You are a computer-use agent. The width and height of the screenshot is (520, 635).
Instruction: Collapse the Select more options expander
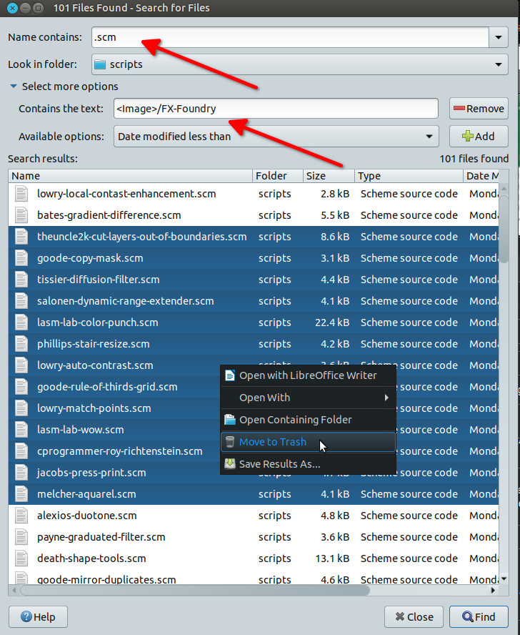[x=14, y=87]
